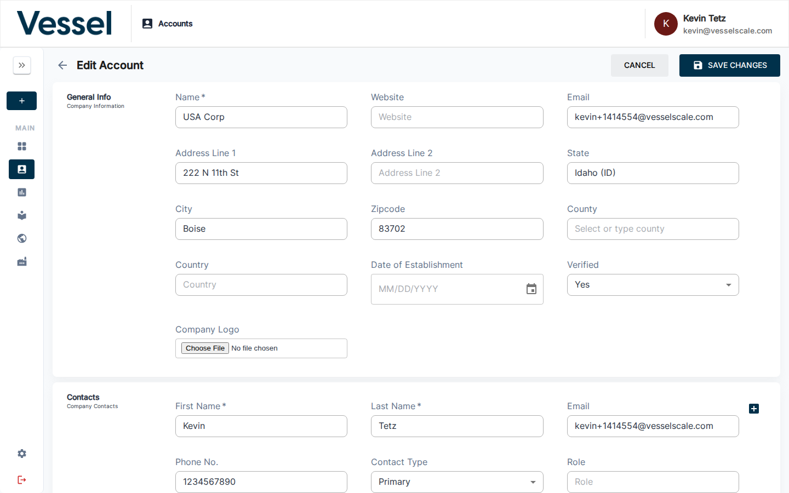This screenshot has width=789, height=493.
Task: Click Choose File for Company Logo
Action: [205, 348]
